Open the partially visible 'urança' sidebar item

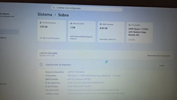click(3, 84)
